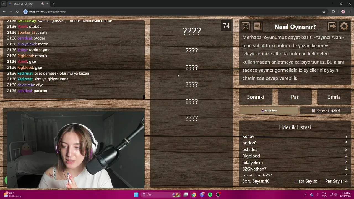This screenshot has width=354, height=199.
Task: Open the notes/document icon beside fullscreen
Action: 257,27
